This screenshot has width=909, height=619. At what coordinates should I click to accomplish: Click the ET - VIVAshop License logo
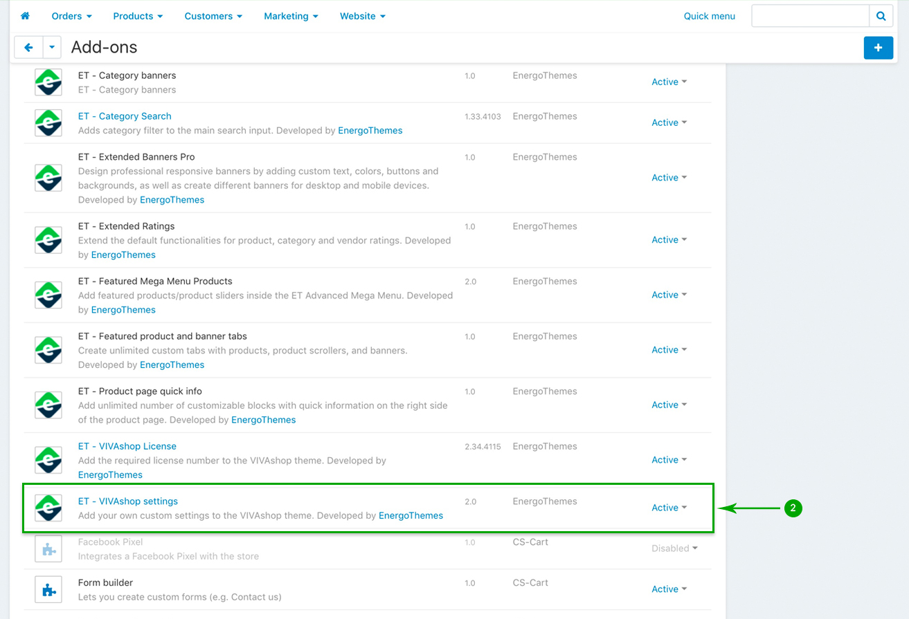click(48, 460)
